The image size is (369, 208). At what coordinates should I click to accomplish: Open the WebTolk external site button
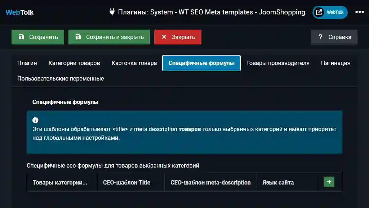tap(330, 12)
